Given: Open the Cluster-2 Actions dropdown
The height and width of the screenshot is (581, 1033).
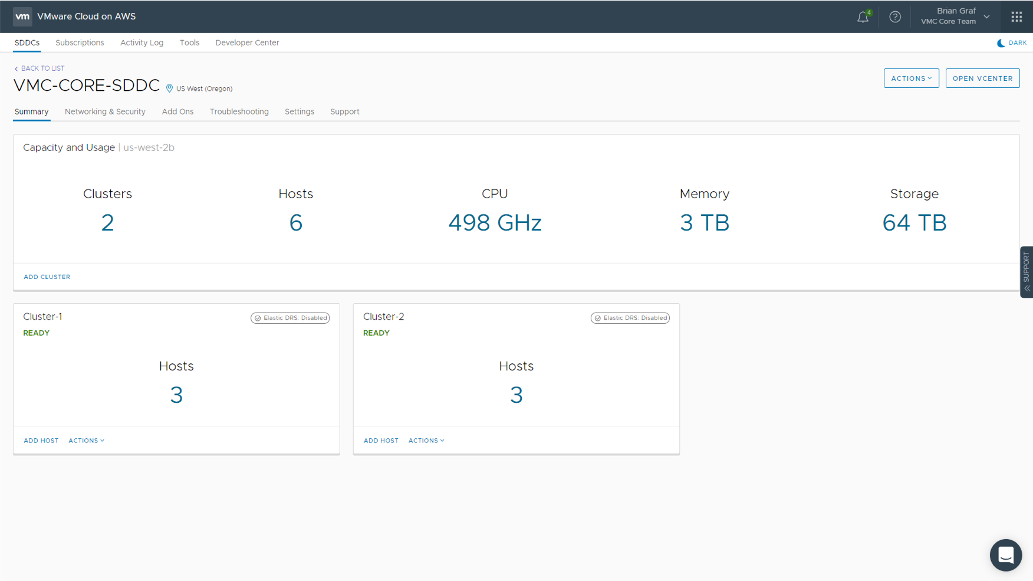Looking at the screenshot, I should tap(426, 441).
